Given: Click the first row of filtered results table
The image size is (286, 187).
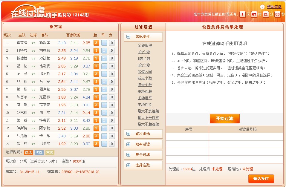Looking at the screenshot, I should tap(224, 137).
